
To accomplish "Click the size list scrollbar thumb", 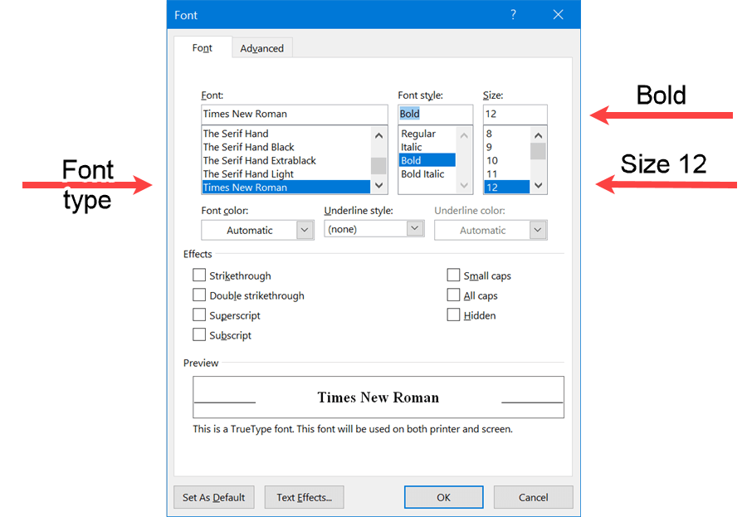I will click(539, 151).
